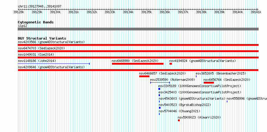Click the 39131k ruler tick label
The height and width of the screenshot is (132, 267).
73,12
